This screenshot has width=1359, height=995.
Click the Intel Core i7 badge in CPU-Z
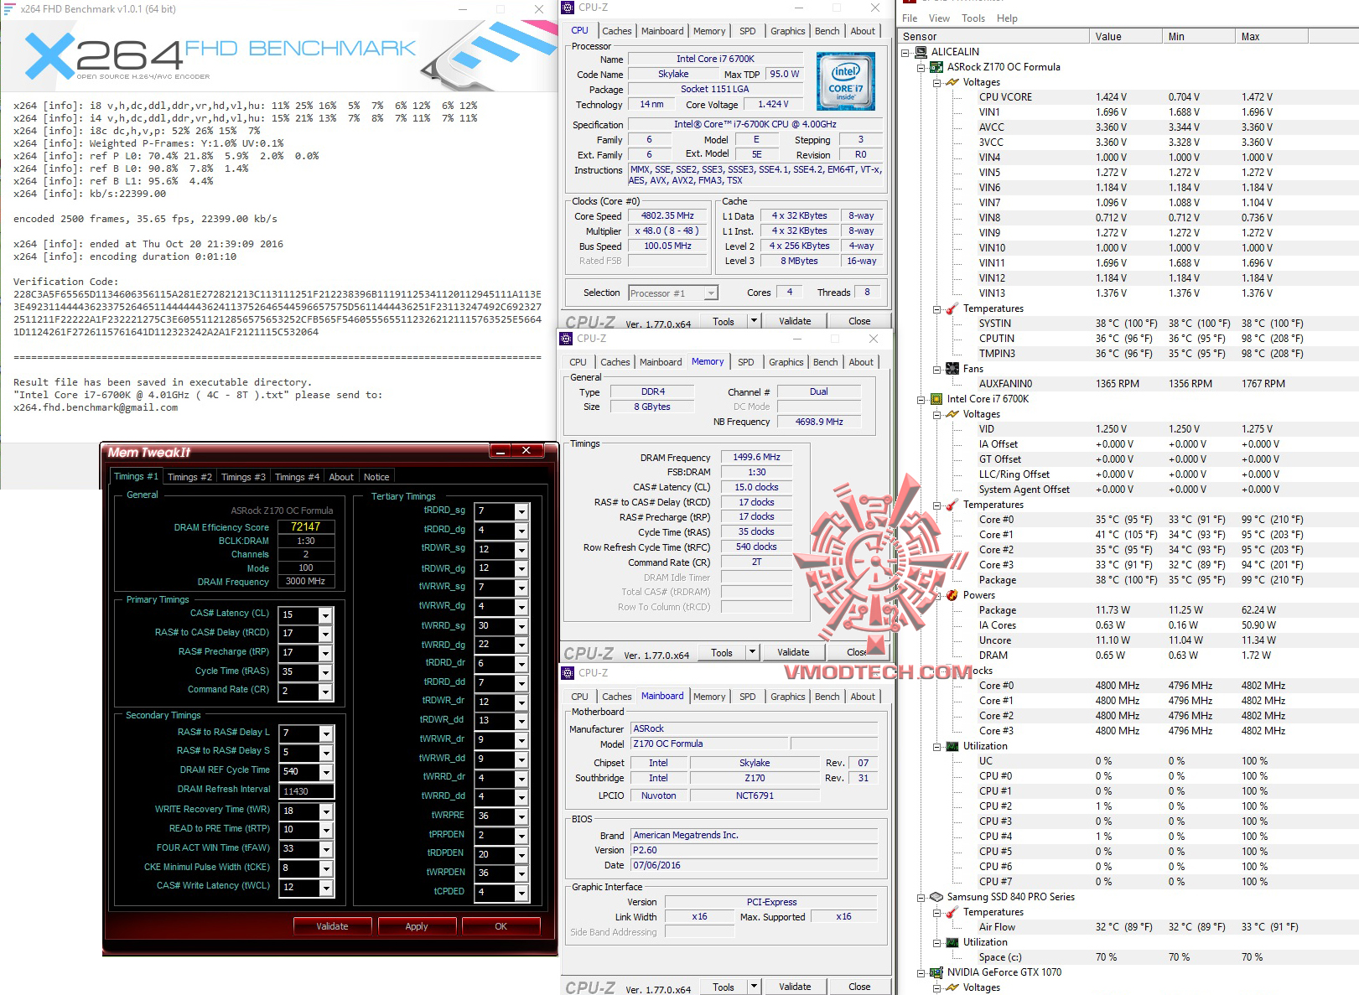[845, 80]
